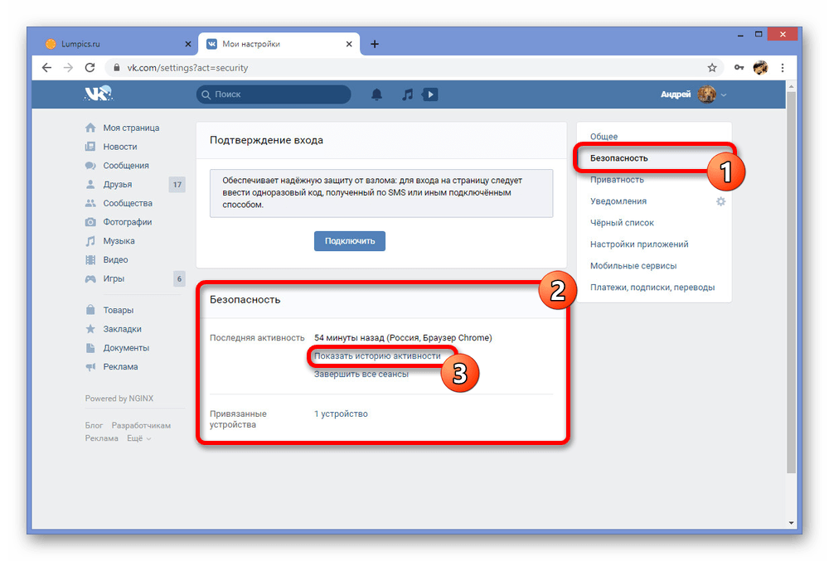Open the saved passwords key icon

point(739,68)
